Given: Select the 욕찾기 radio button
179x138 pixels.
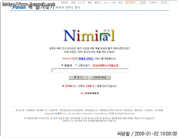Looking at the screenshot, I should click(62, 65).
